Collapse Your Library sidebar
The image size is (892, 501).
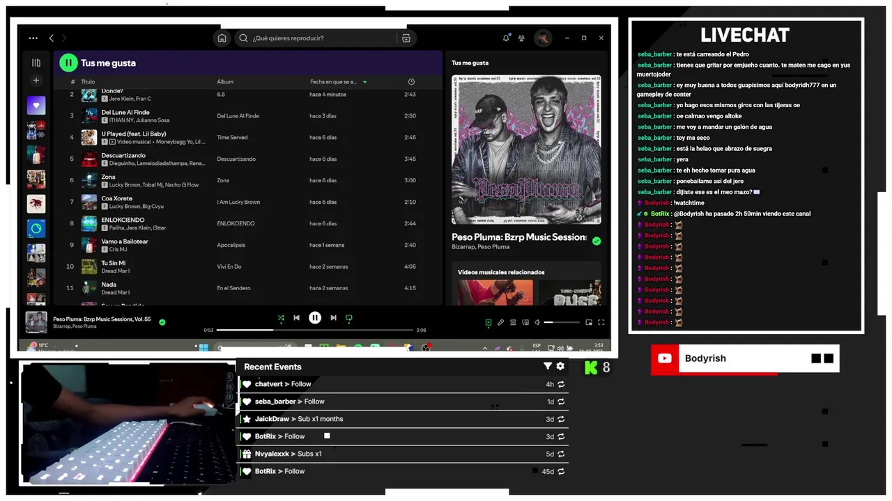36,63
